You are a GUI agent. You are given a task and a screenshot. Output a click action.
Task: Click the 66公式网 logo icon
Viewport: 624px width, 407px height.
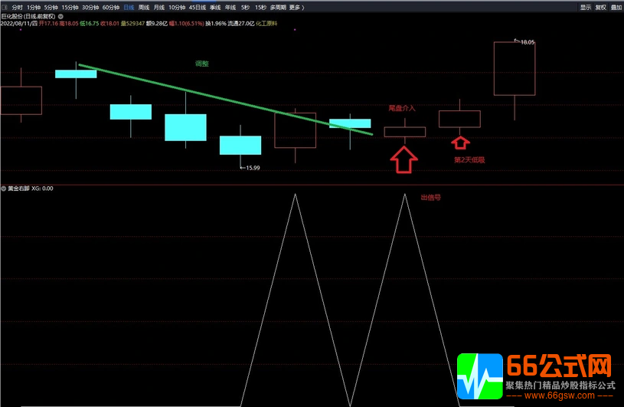click(x=479, y=377)
